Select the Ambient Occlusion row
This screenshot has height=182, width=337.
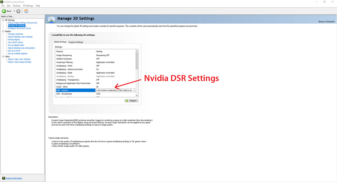point(95,59)
